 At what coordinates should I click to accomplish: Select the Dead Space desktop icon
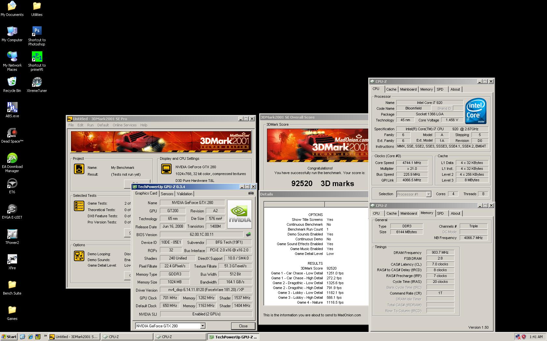[12, 135]
